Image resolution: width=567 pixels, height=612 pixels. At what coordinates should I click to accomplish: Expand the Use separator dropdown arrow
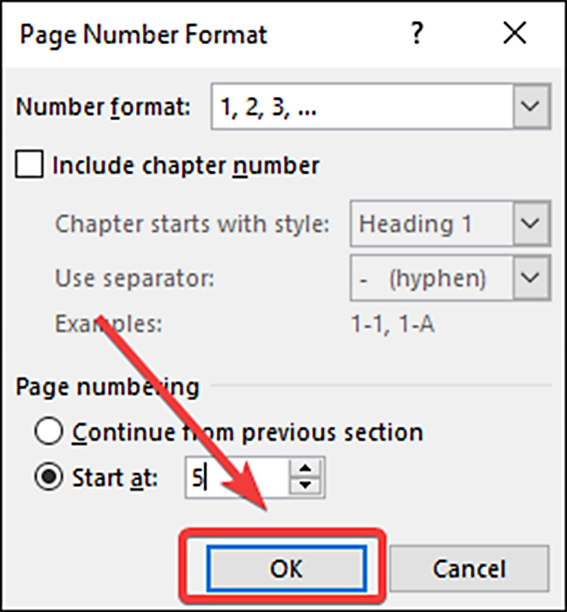tap(531, 278)
